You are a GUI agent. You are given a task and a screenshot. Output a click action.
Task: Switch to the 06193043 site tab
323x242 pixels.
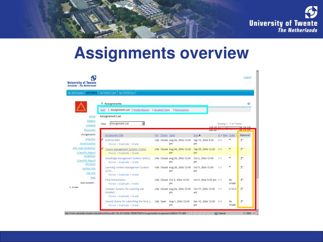pyautogui.click(x=91, y=93)
